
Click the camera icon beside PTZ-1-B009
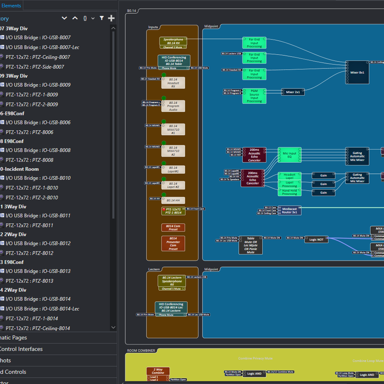[x=1, y=94]
